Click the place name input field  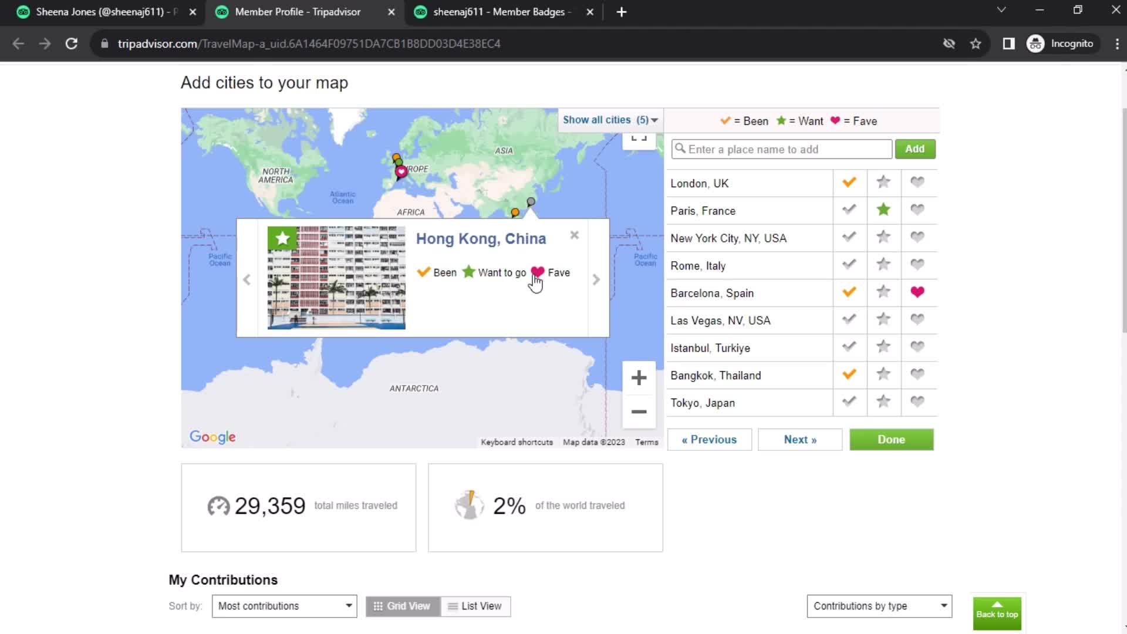click(x=781, y=149)
